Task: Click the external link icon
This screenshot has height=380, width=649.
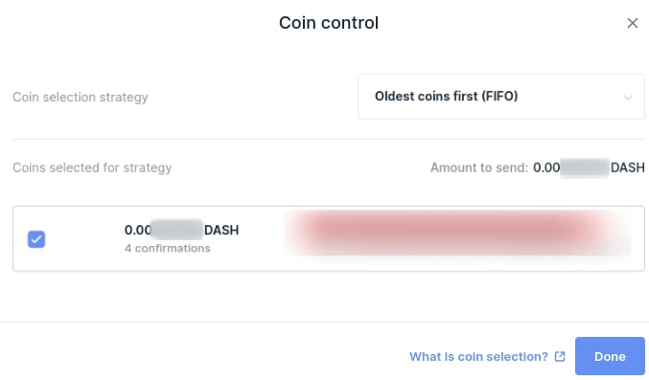Action: 560,356
